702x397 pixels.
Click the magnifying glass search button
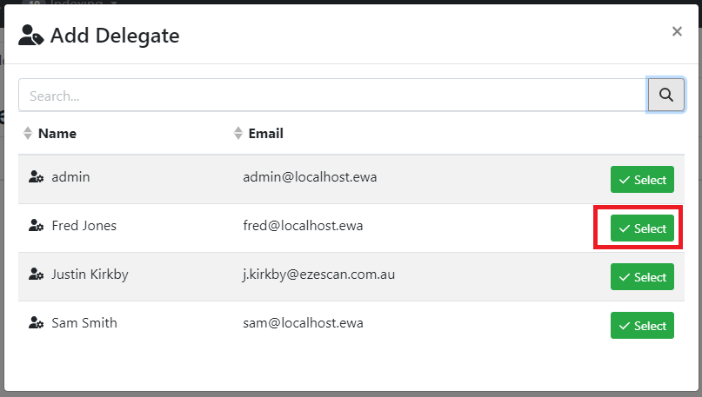point(665,95)
